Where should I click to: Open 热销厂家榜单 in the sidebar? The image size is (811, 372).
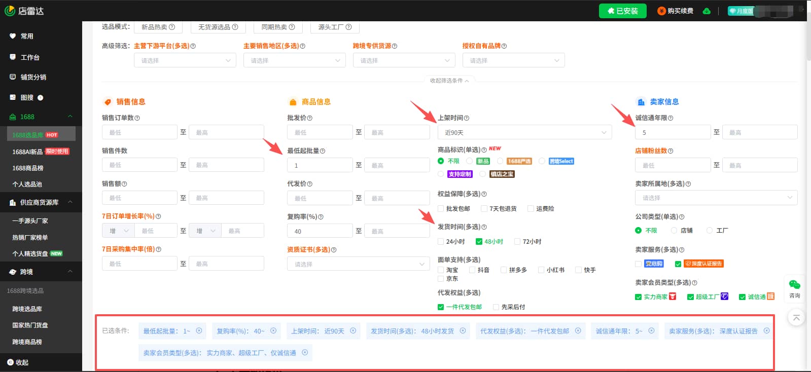tap(30, 237)
